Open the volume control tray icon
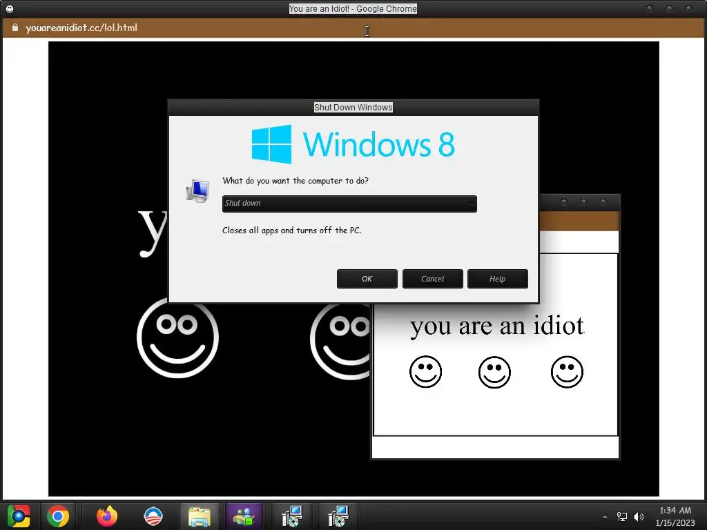 (x=639, y=517)
